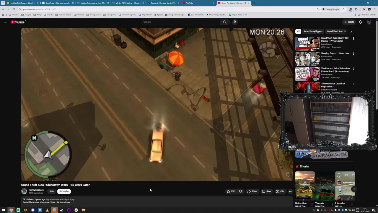Image resolution: width=378 pixels, height=213 pixels.
Task: Click the Chrome address bar URL
Action: 39,9
